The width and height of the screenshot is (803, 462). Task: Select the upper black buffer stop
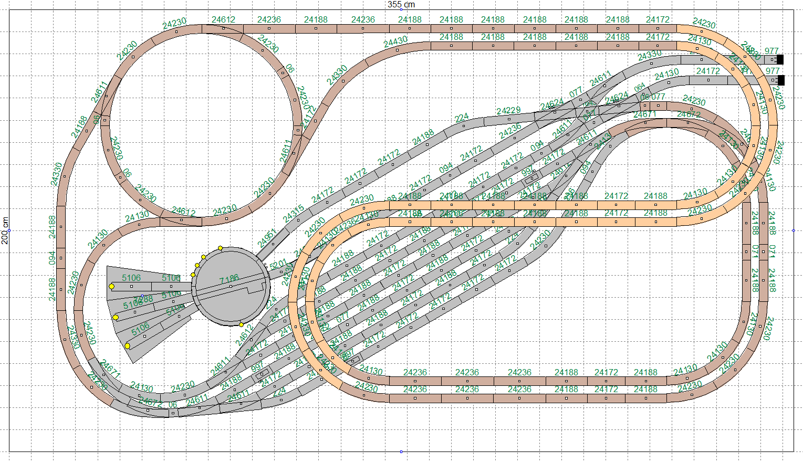click(x=780, y=59)
